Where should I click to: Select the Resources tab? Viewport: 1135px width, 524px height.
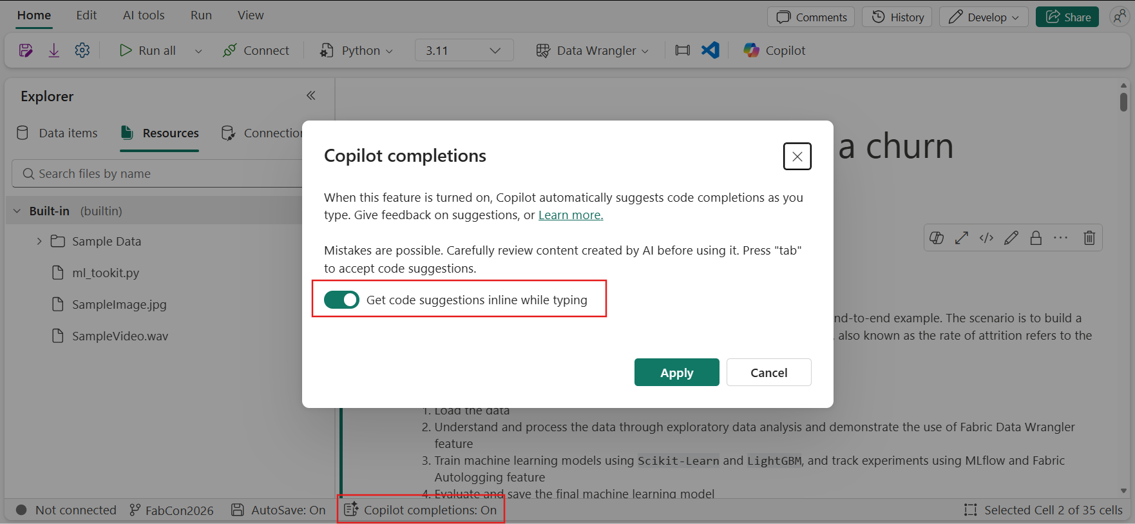(x=160, y=133)
